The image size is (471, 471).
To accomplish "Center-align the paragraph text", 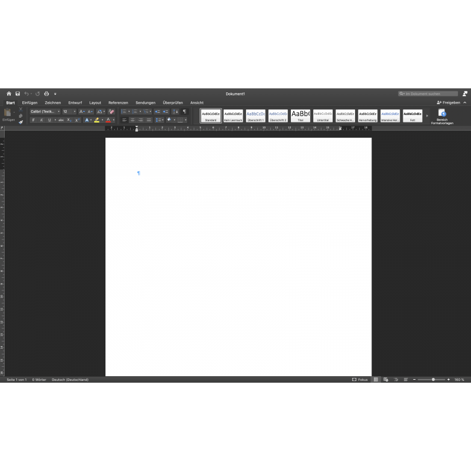I will [132, 120].
